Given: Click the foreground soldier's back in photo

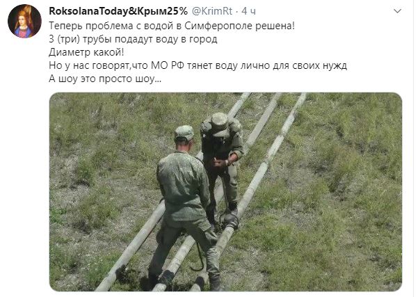Looking at the screenshot, I should tap(183, 184).
